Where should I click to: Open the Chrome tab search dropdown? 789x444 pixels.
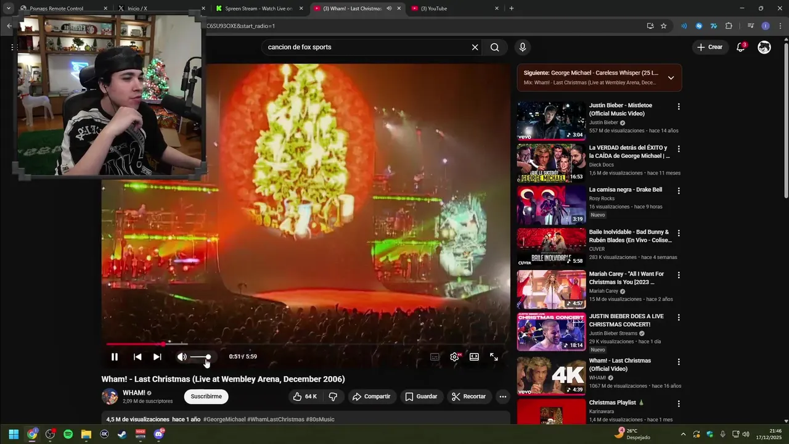click(9, 9)
